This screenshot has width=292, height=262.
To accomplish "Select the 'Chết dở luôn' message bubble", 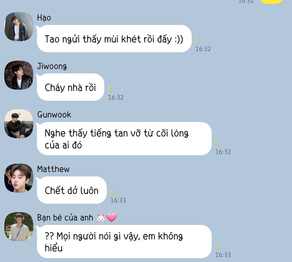I will 72,190.
